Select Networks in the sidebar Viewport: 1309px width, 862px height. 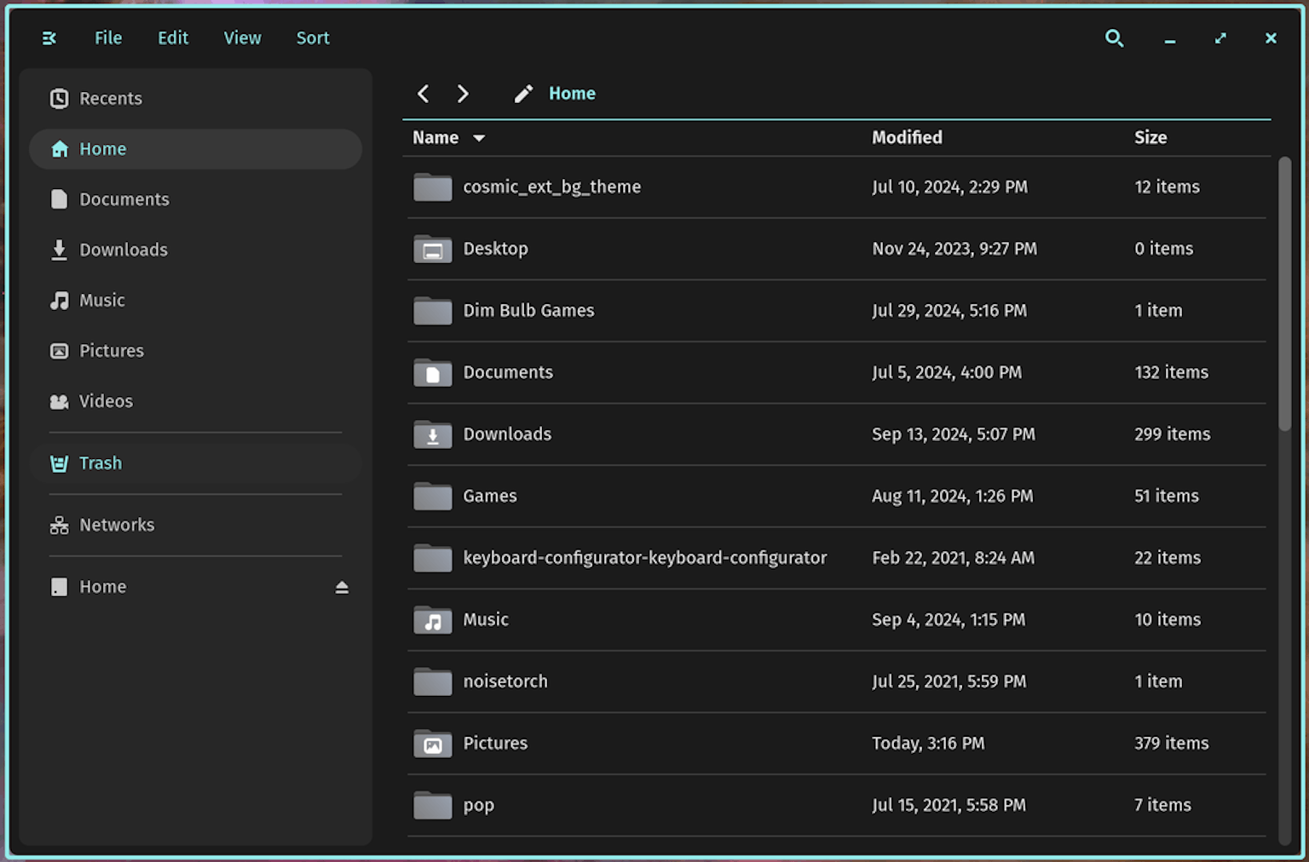coord(117,526)
